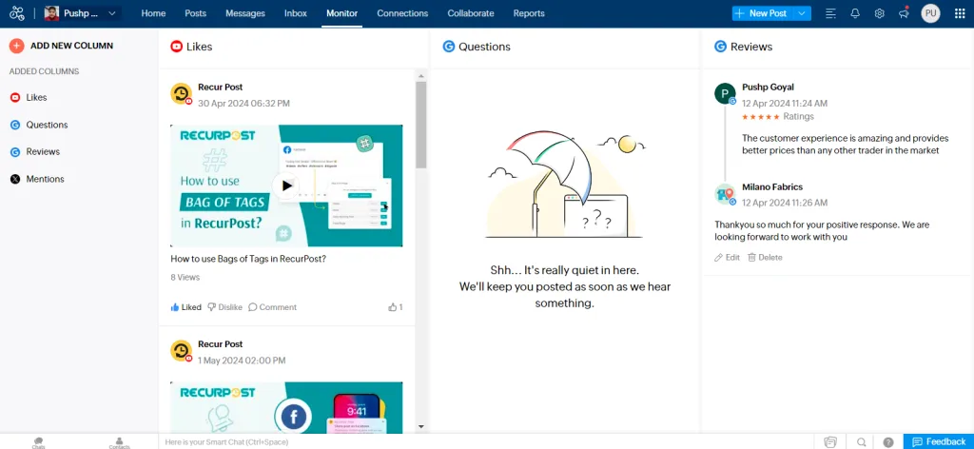Select Reviews in added columns list
974x449 pixels.
43,151
